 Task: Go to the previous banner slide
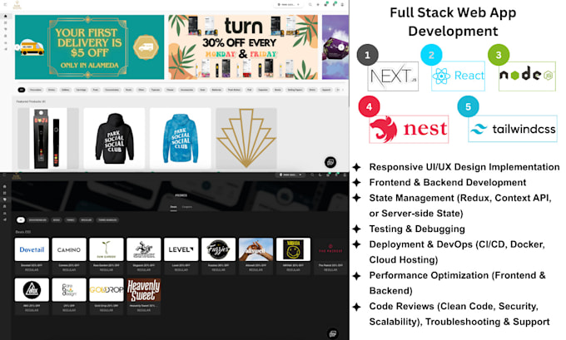(x=17, y=47)
